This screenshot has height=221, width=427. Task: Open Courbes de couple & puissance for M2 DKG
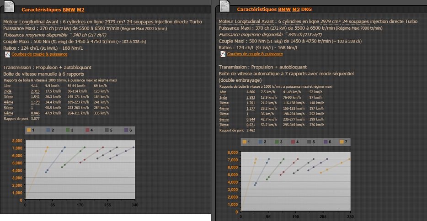click(255, 54)
